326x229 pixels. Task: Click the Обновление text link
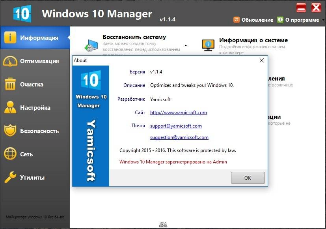[257, 20]
